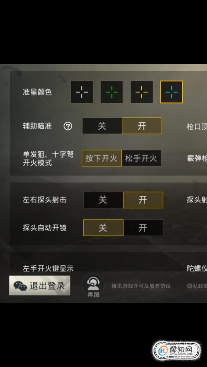This screenshot has height=367, width=207.
Task: Click WeChat icon on logout button
Action: [x=20, y=286]
